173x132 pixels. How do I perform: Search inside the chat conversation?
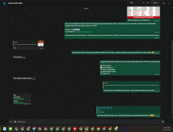pyautogui.click(x=164, y=3)
